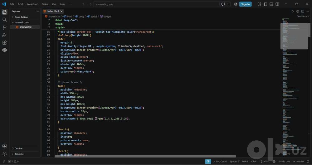Click errors and warnings count
This screenshot has height=165, width=312.
tap(13, 162)
